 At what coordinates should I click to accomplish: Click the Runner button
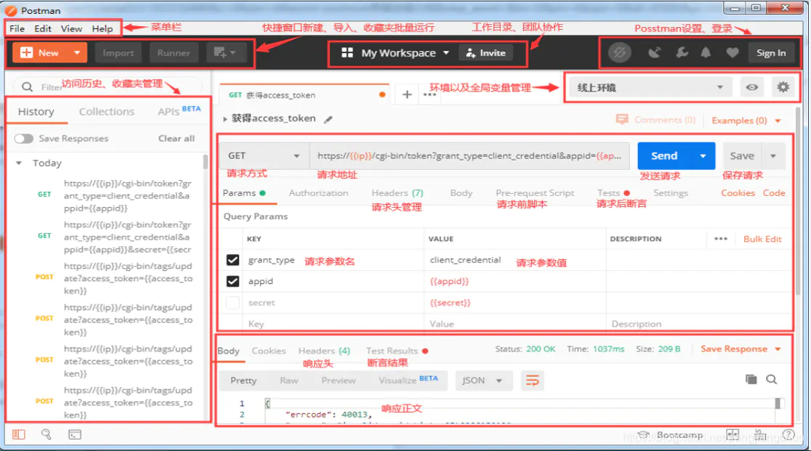point(174,53)
